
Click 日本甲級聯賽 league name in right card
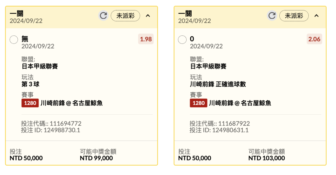pos(208,66)
